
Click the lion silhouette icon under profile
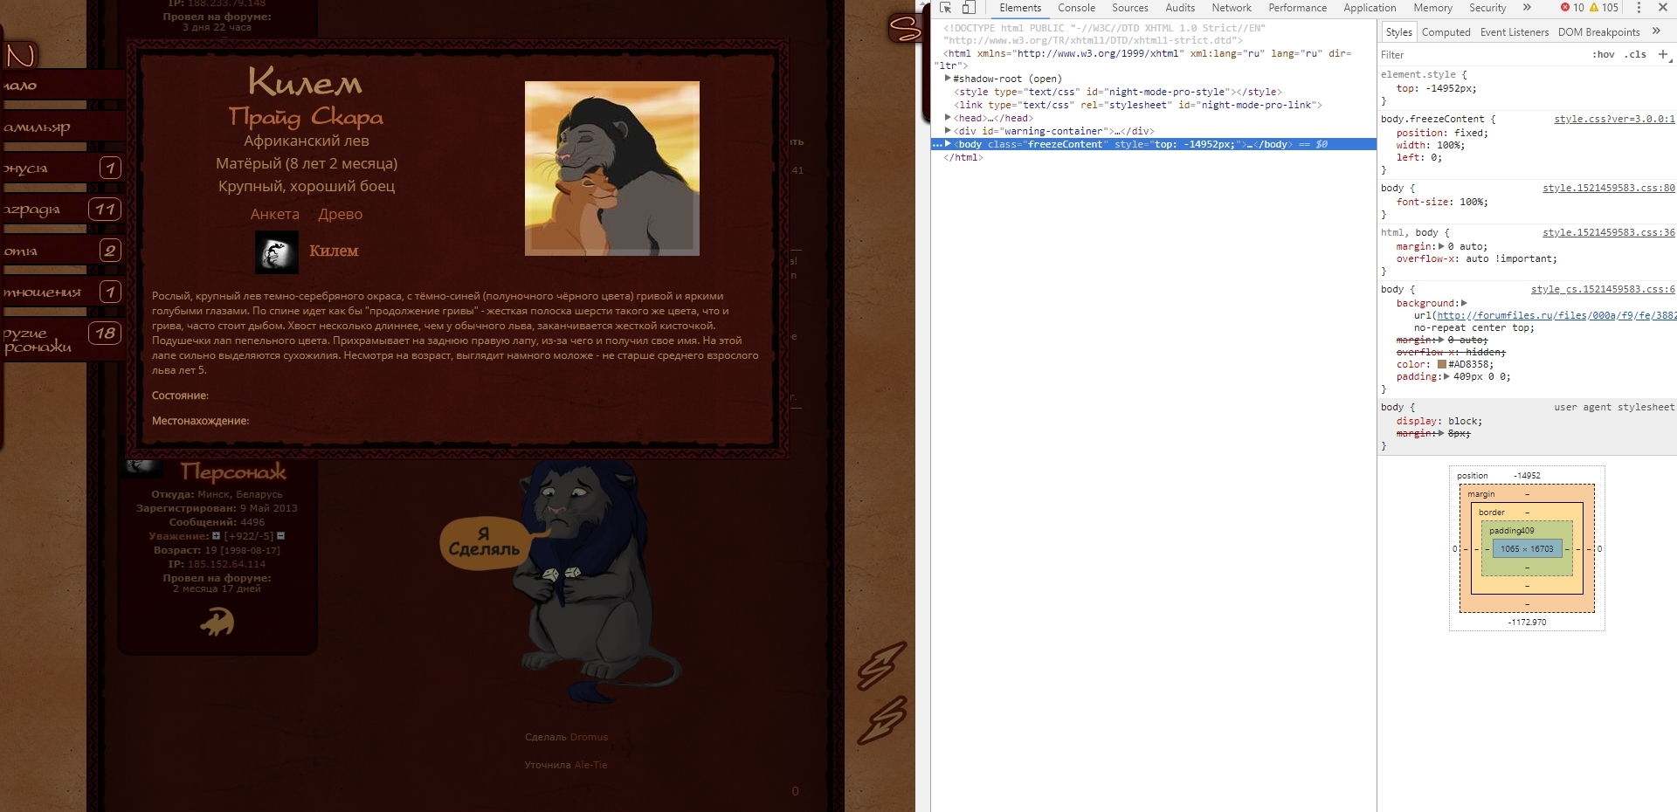pos(217,623)
